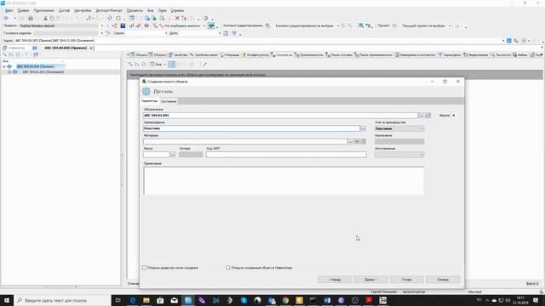This screenshot has height=306, width=545.
Task: Click the Далее button in dialog
Action: click(x=370, y=280)
